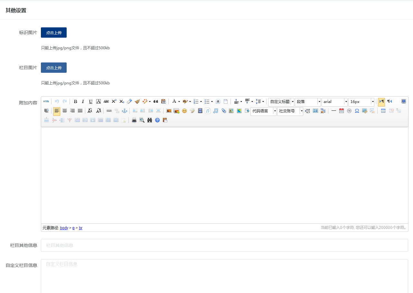Focus the 栏目其他信息 input field
The width and height of the screenshot is (413, 293).
(x=224, y=245)
